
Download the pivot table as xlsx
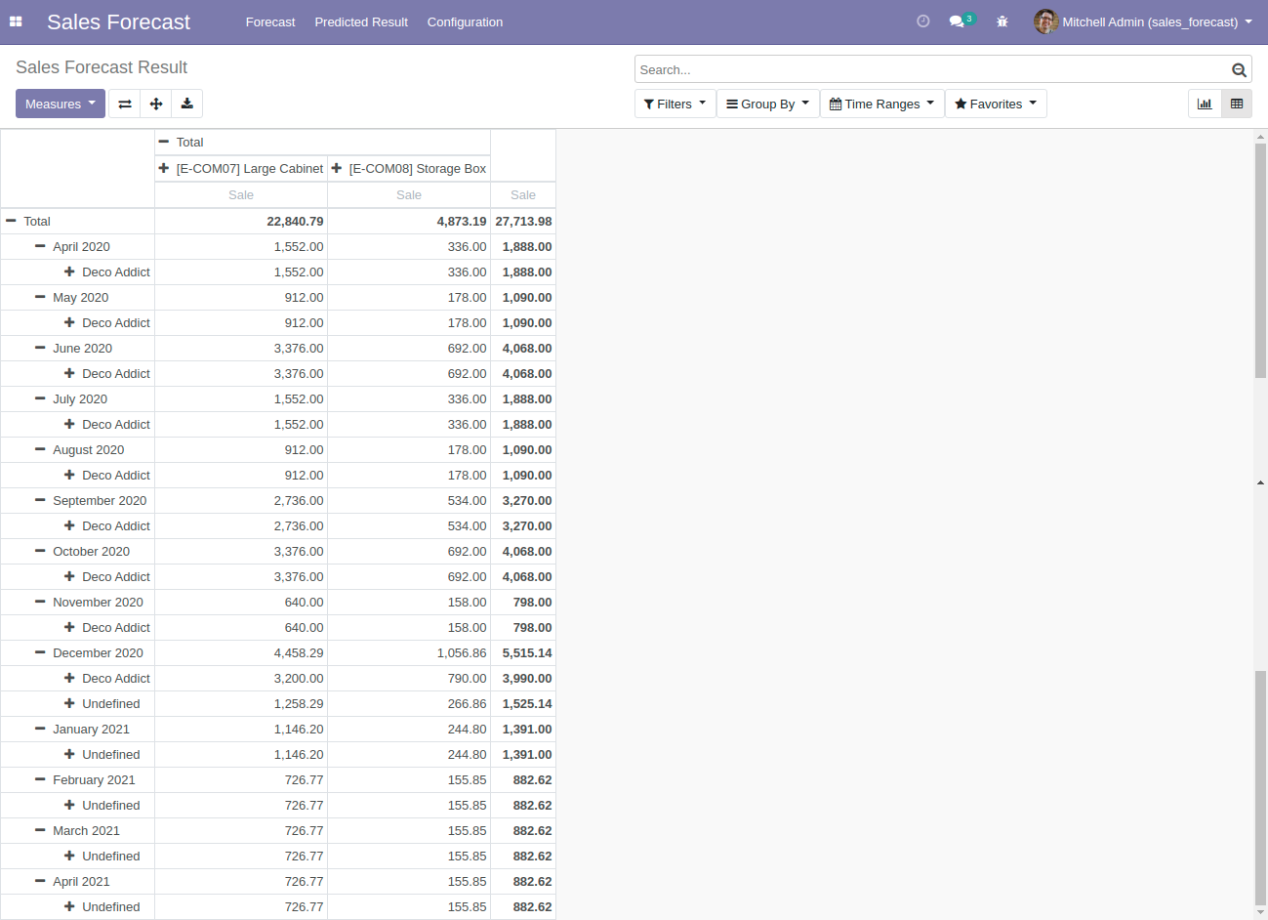click(x=187, y=104)
